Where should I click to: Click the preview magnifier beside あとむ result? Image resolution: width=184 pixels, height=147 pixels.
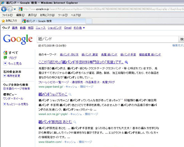click(75, 122)
